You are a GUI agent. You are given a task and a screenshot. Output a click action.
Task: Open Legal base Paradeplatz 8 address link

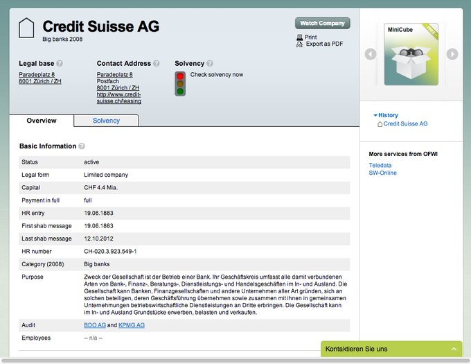coord(37,75)
